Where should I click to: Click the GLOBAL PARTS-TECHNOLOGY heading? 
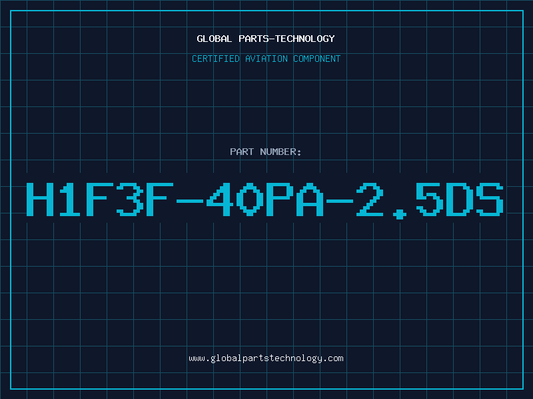(266, 39)
